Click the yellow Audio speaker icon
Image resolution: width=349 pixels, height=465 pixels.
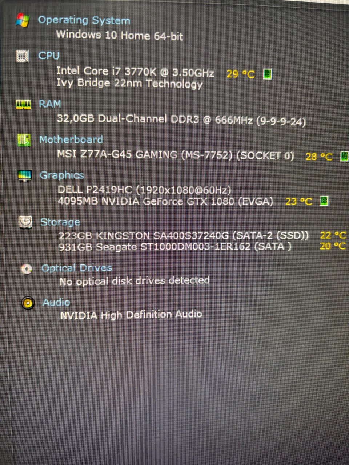coord(28,303)
